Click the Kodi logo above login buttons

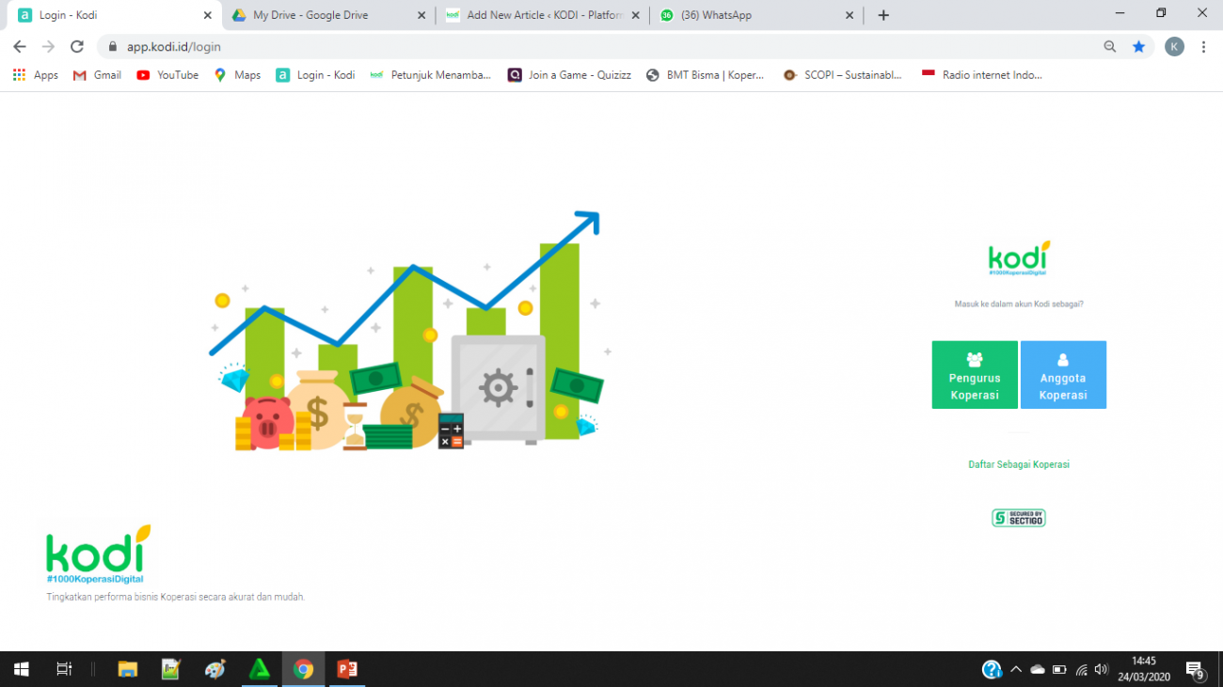[x=1019, y=258]
